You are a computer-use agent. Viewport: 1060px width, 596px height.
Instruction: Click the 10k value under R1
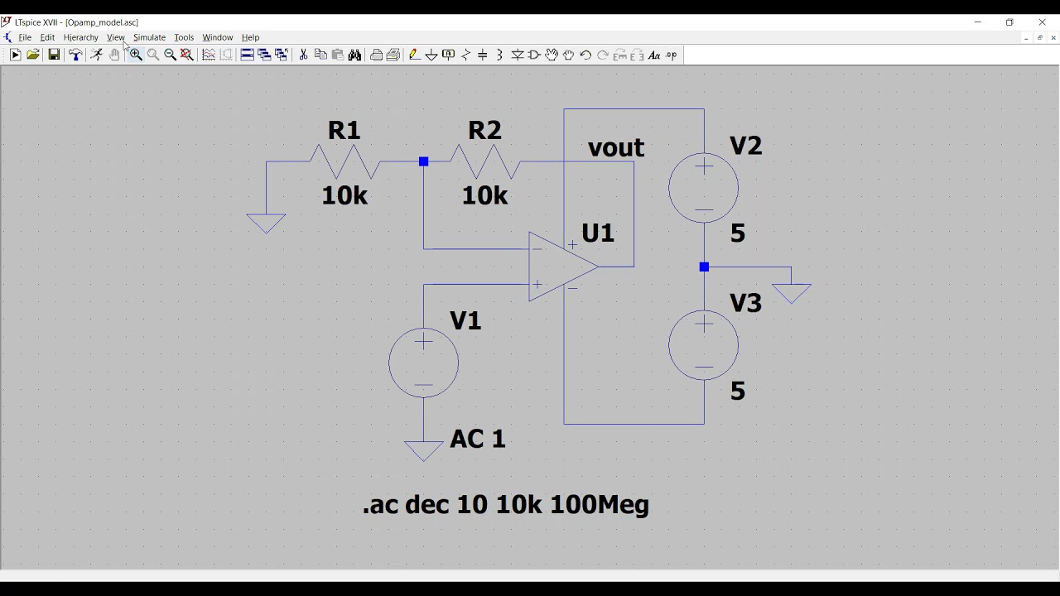(344, 195)
